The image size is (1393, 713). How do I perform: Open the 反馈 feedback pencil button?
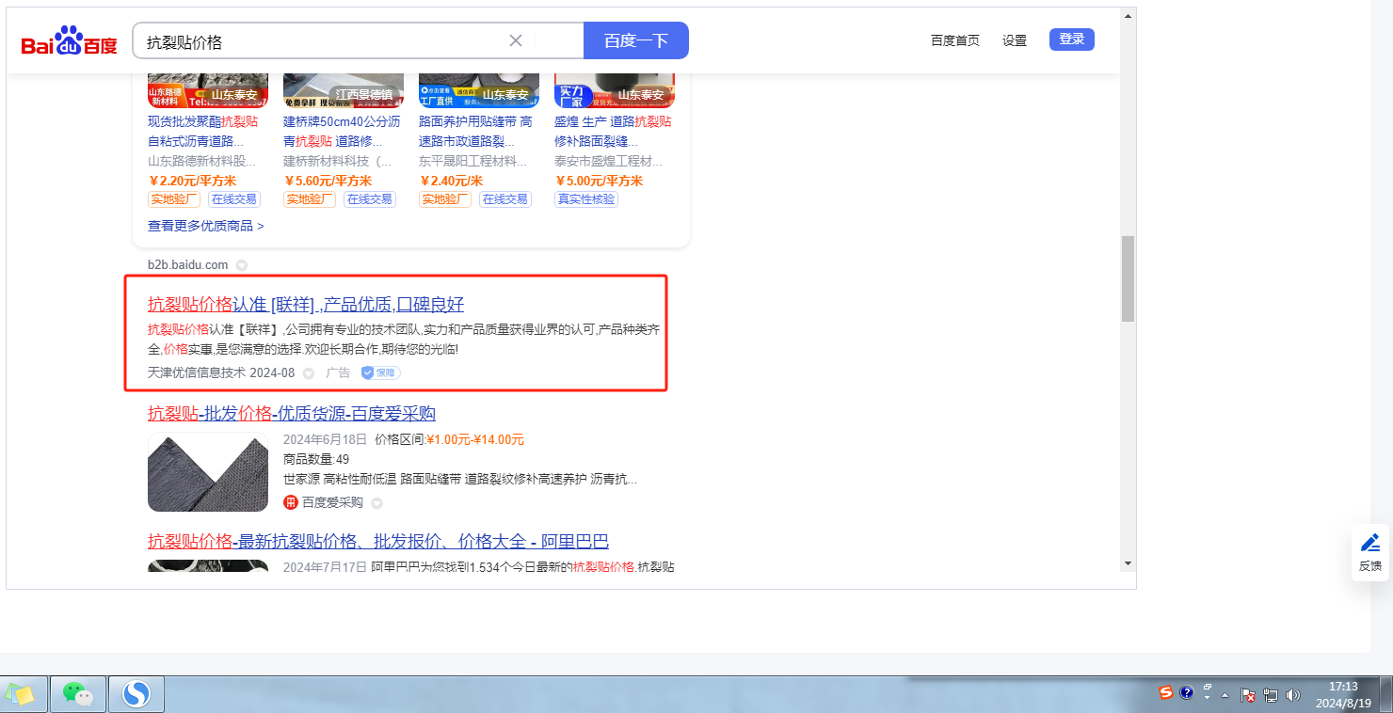point(1370,552)
